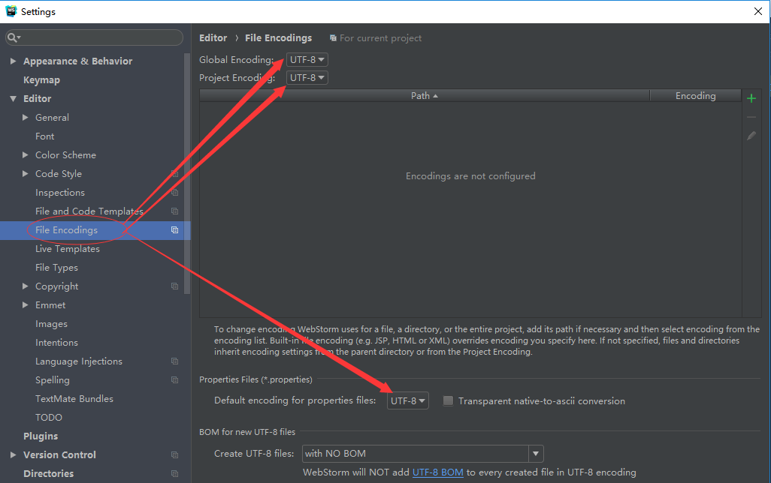Expand the Emmet node arrow

click(x=25, y=304)
